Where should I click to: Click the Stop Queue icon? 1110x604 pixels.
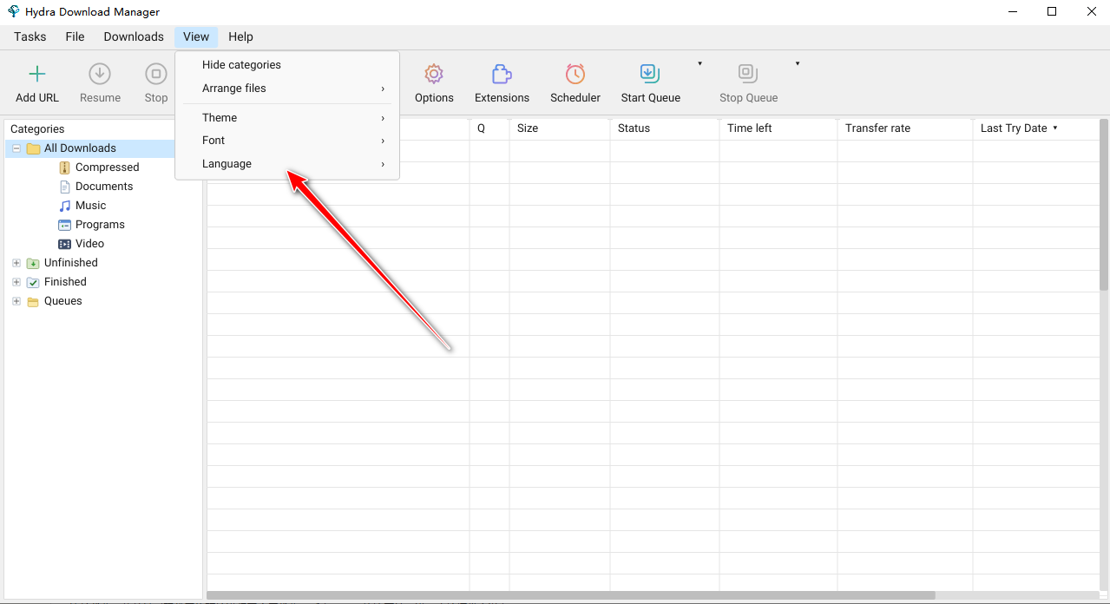click(x=748, y=74)
